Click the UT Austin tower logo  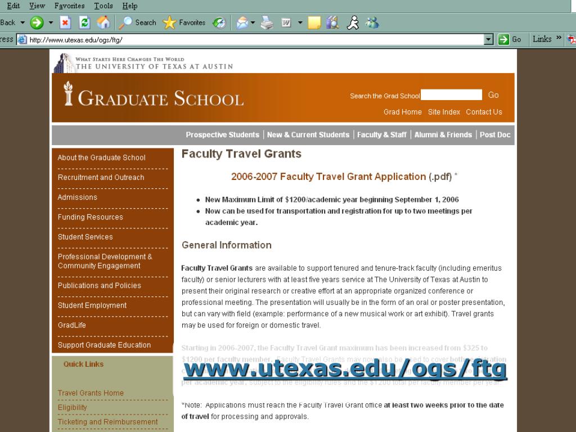point(64,63)
